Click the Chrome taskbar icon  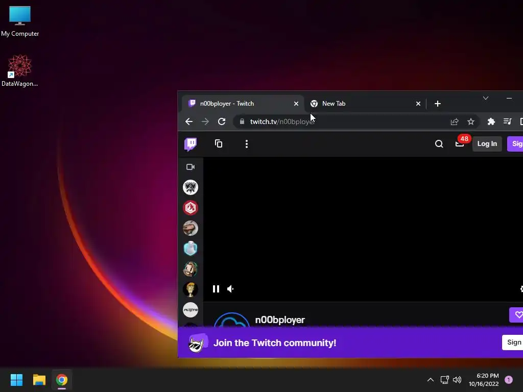(62, 380)
